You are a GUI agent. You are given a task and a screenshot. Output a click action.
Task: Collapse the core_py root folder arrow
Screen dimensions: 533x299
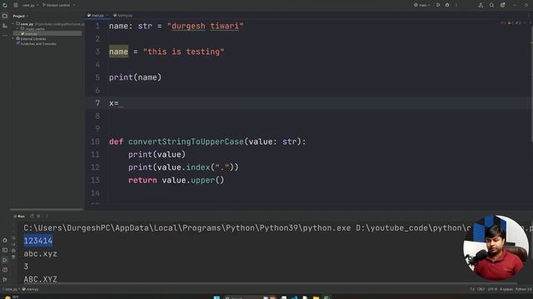[14, 24]
